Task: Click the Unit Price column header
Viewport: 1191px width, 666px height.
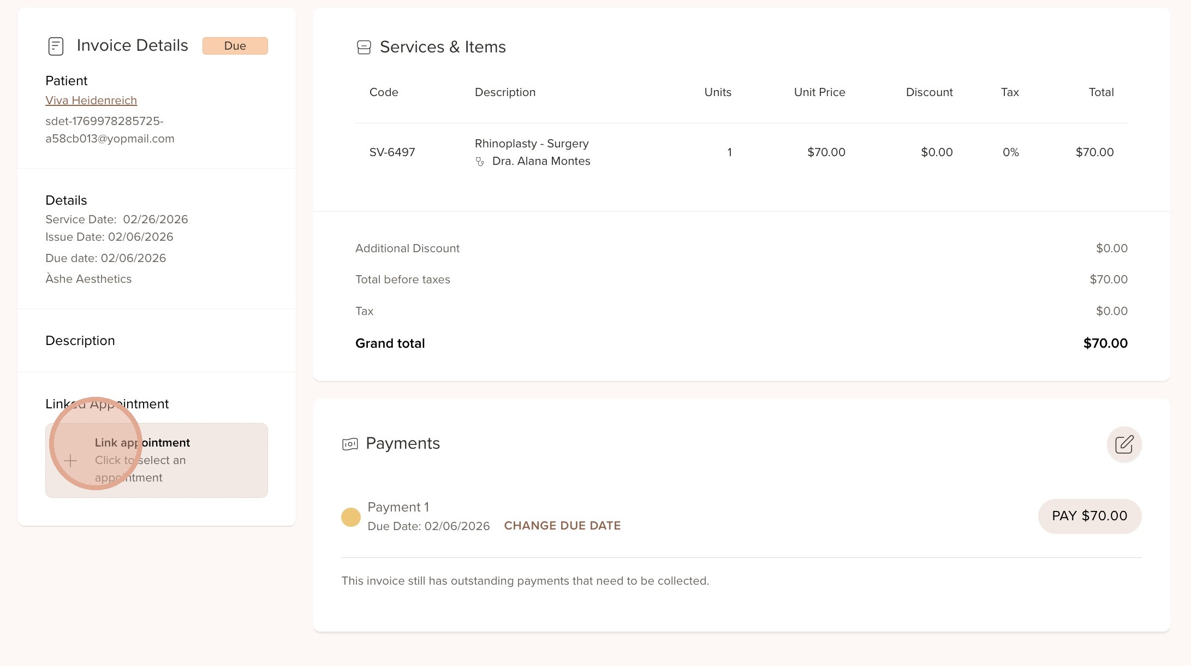Action: pos(819,92)
